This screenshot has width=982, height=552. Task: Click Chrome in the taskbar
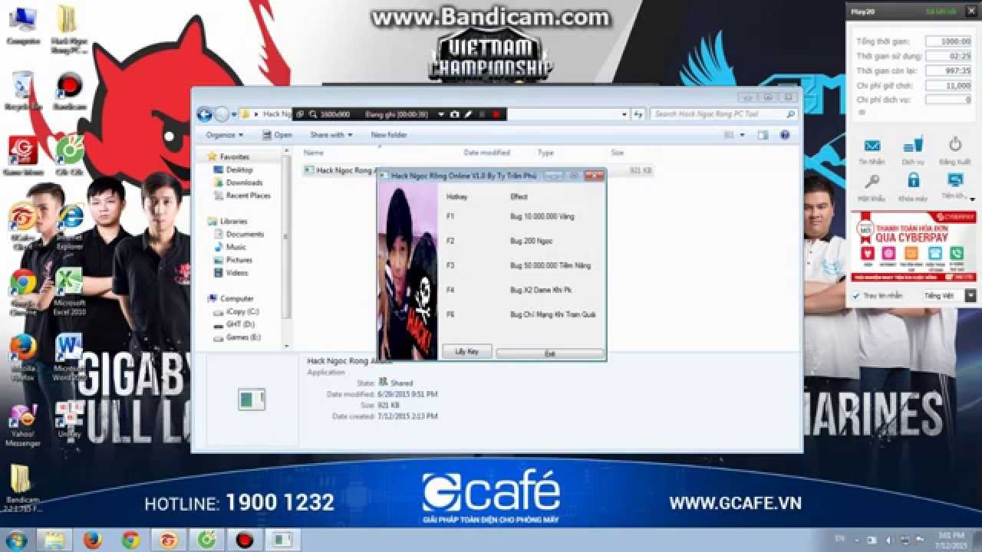click(x=130, y=540)
